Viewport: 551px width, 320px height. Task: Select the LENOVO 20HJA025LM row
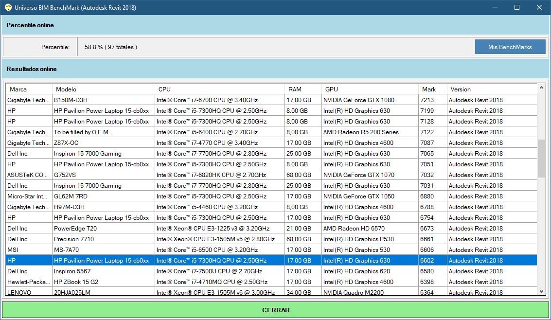click(x=271, y=292)
